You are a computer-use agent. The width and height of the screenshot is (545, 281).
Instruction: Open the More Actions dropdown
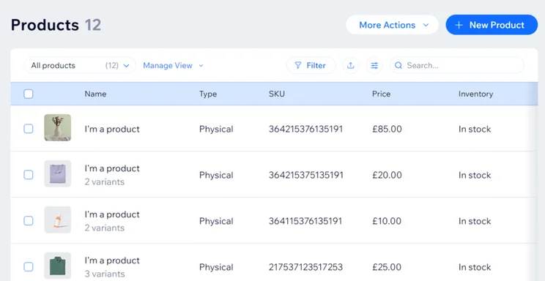pyautogui.click(x=392, y=25)
